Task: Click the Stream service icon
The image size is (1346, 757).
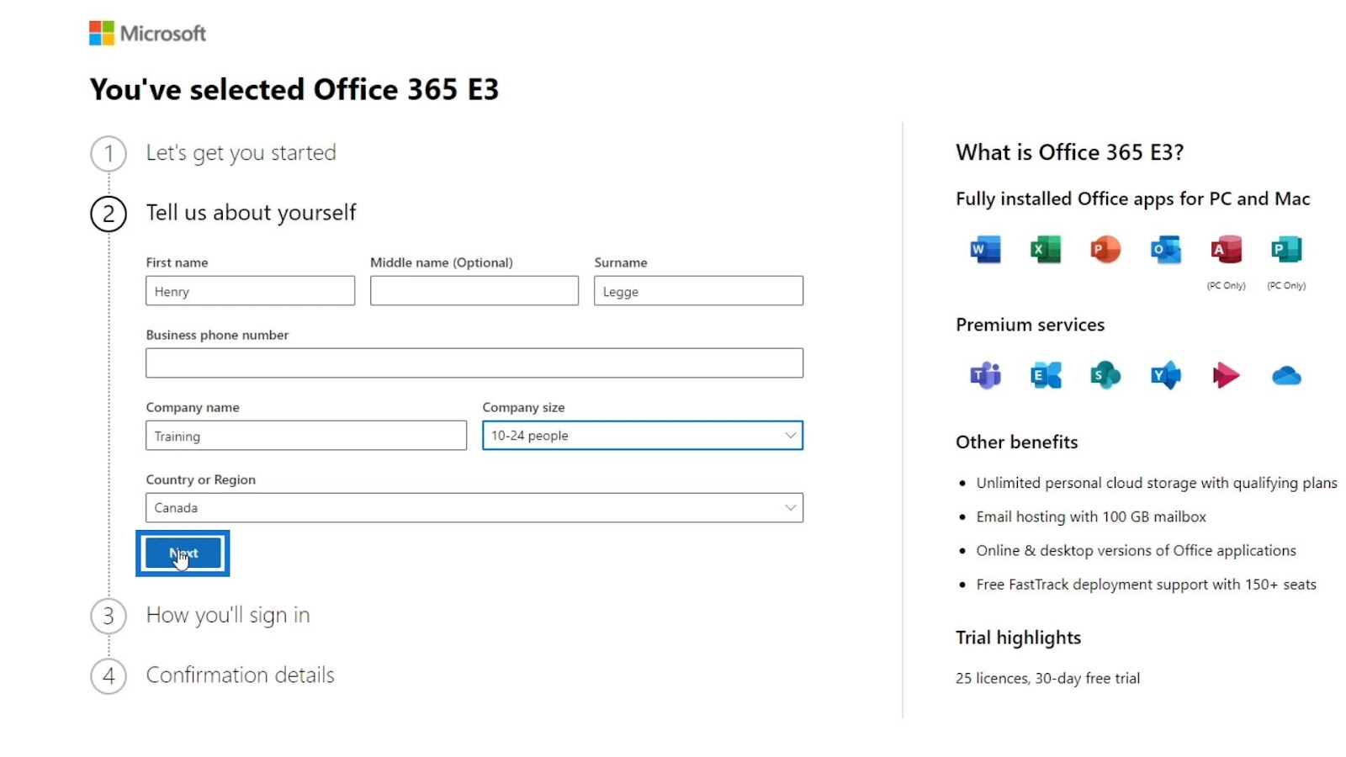Action: click(x=1226, y=375)
